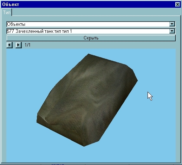Expand the Объекты category dropdown arrow
182x165 pixels.
(172, 24)
